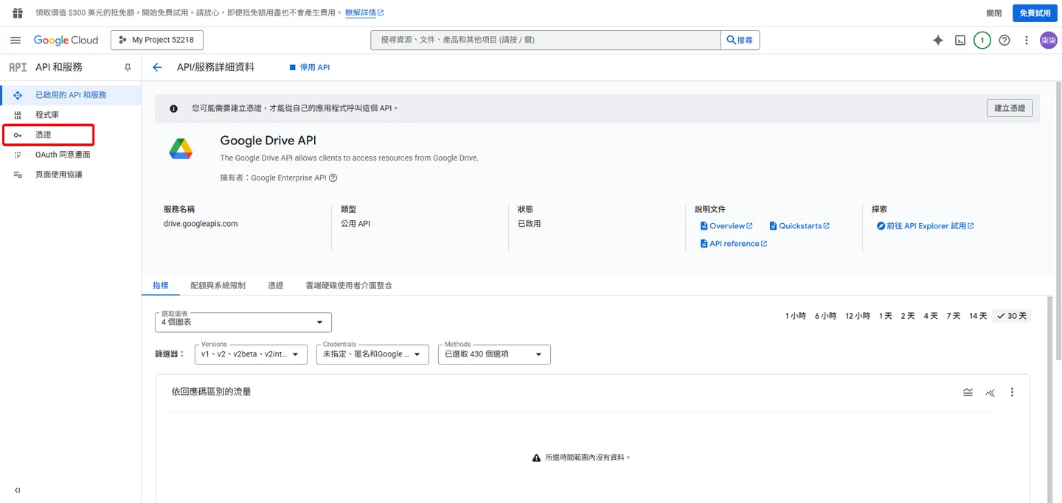This screenshot has height=503, width=1062.
Task: Click the Google Cloud logo
Action: pyautogui.click(x=66, y=41)
